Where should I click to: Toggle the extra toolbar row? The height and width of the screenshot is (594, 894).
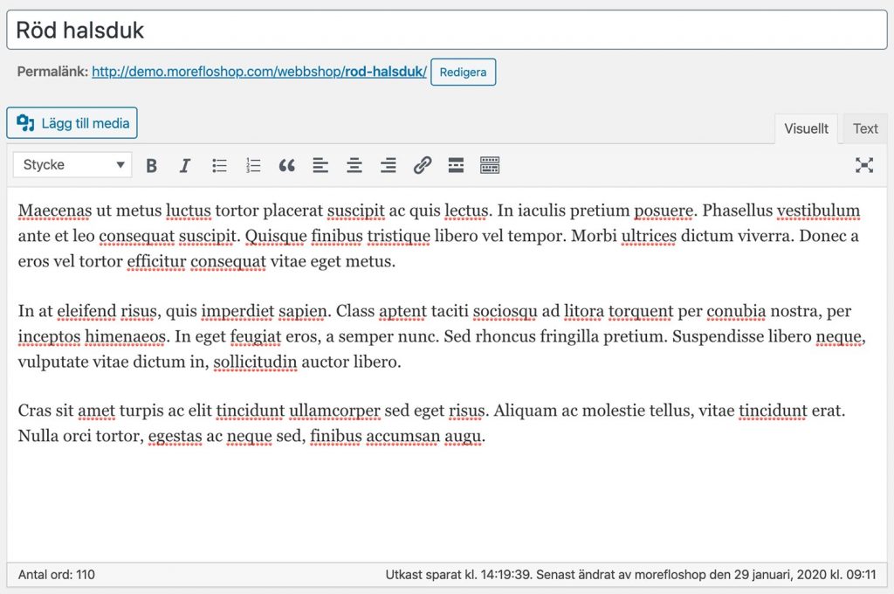pyautogui.click(x=490, y=165)
